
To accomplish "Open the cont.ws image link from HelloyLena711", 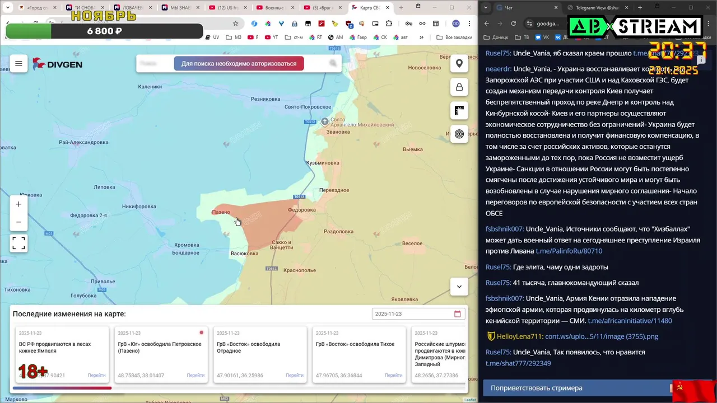I will click(602, 336).
